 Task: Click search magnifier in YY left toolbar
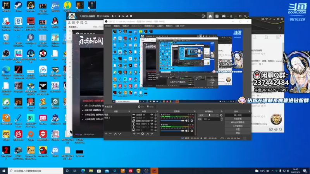86,22
